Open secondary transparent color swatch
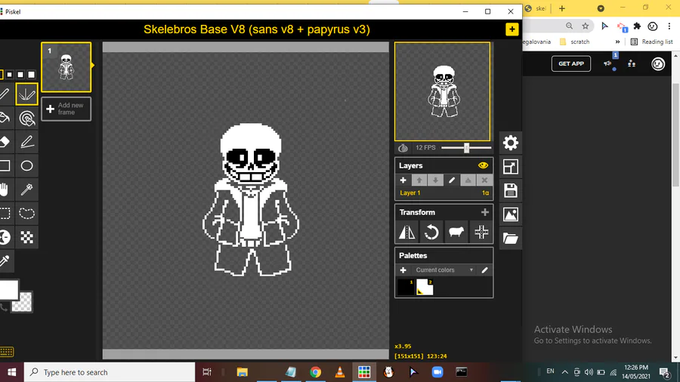Viewport: 680px width, 382px height. (23, 303)
